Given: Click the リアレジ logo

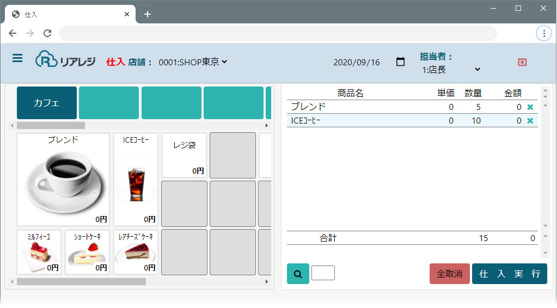Looking at the screenshot, I should click(x=65, y=59).
